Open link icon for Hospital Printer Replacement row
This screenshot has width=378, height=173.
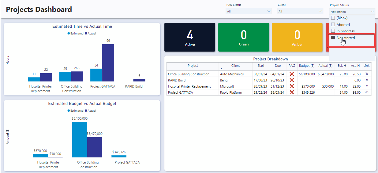pyautogui.click(x=366, y=86)
